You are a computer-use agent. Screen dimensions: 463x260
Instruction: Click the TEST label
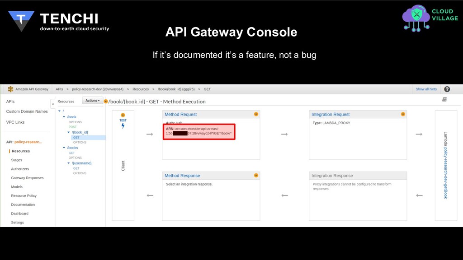pos(123,120)
